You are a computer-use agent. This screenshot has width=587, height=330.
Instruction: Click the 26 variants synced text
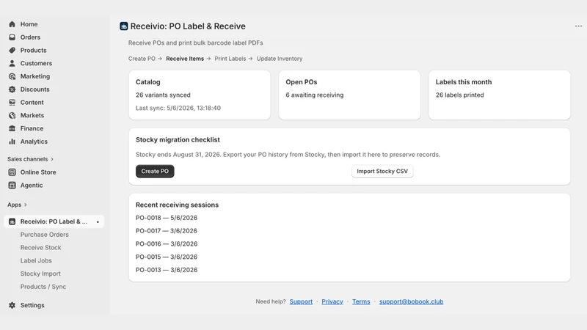pyautogui.click(x=163, y=95)
